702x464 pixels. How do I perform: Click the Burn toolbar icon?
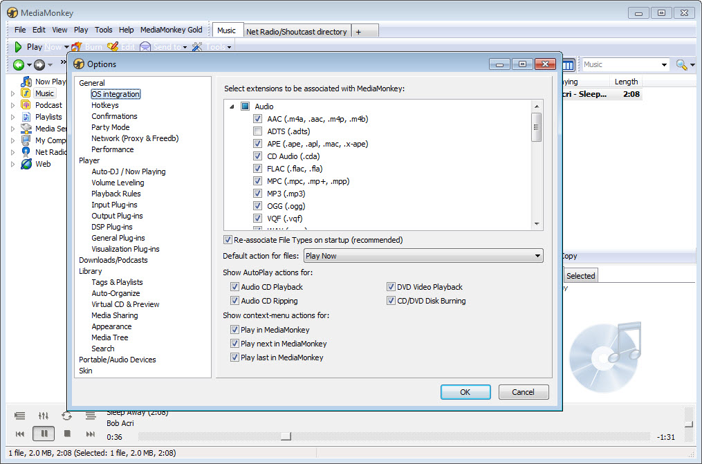pyautogui.click(x=77, y=46)
